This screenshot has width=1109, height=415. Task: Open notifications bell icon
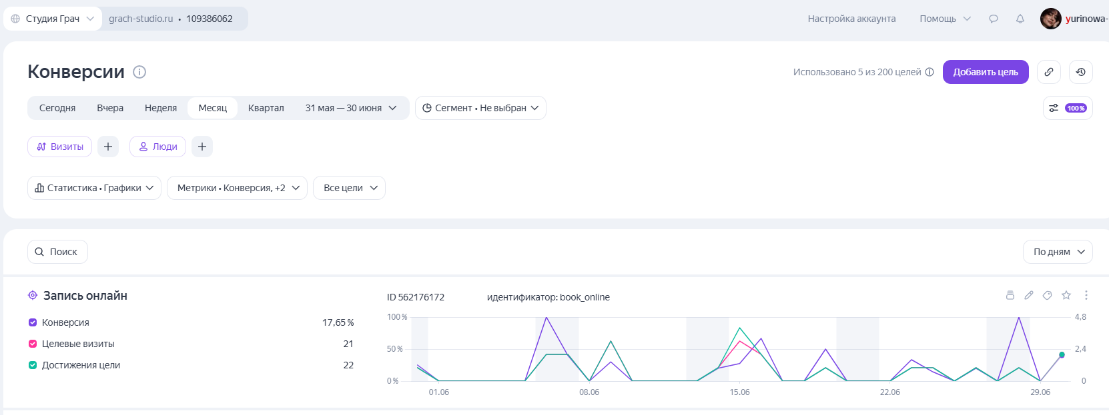pyautogui.click(x=1020, y=19)
